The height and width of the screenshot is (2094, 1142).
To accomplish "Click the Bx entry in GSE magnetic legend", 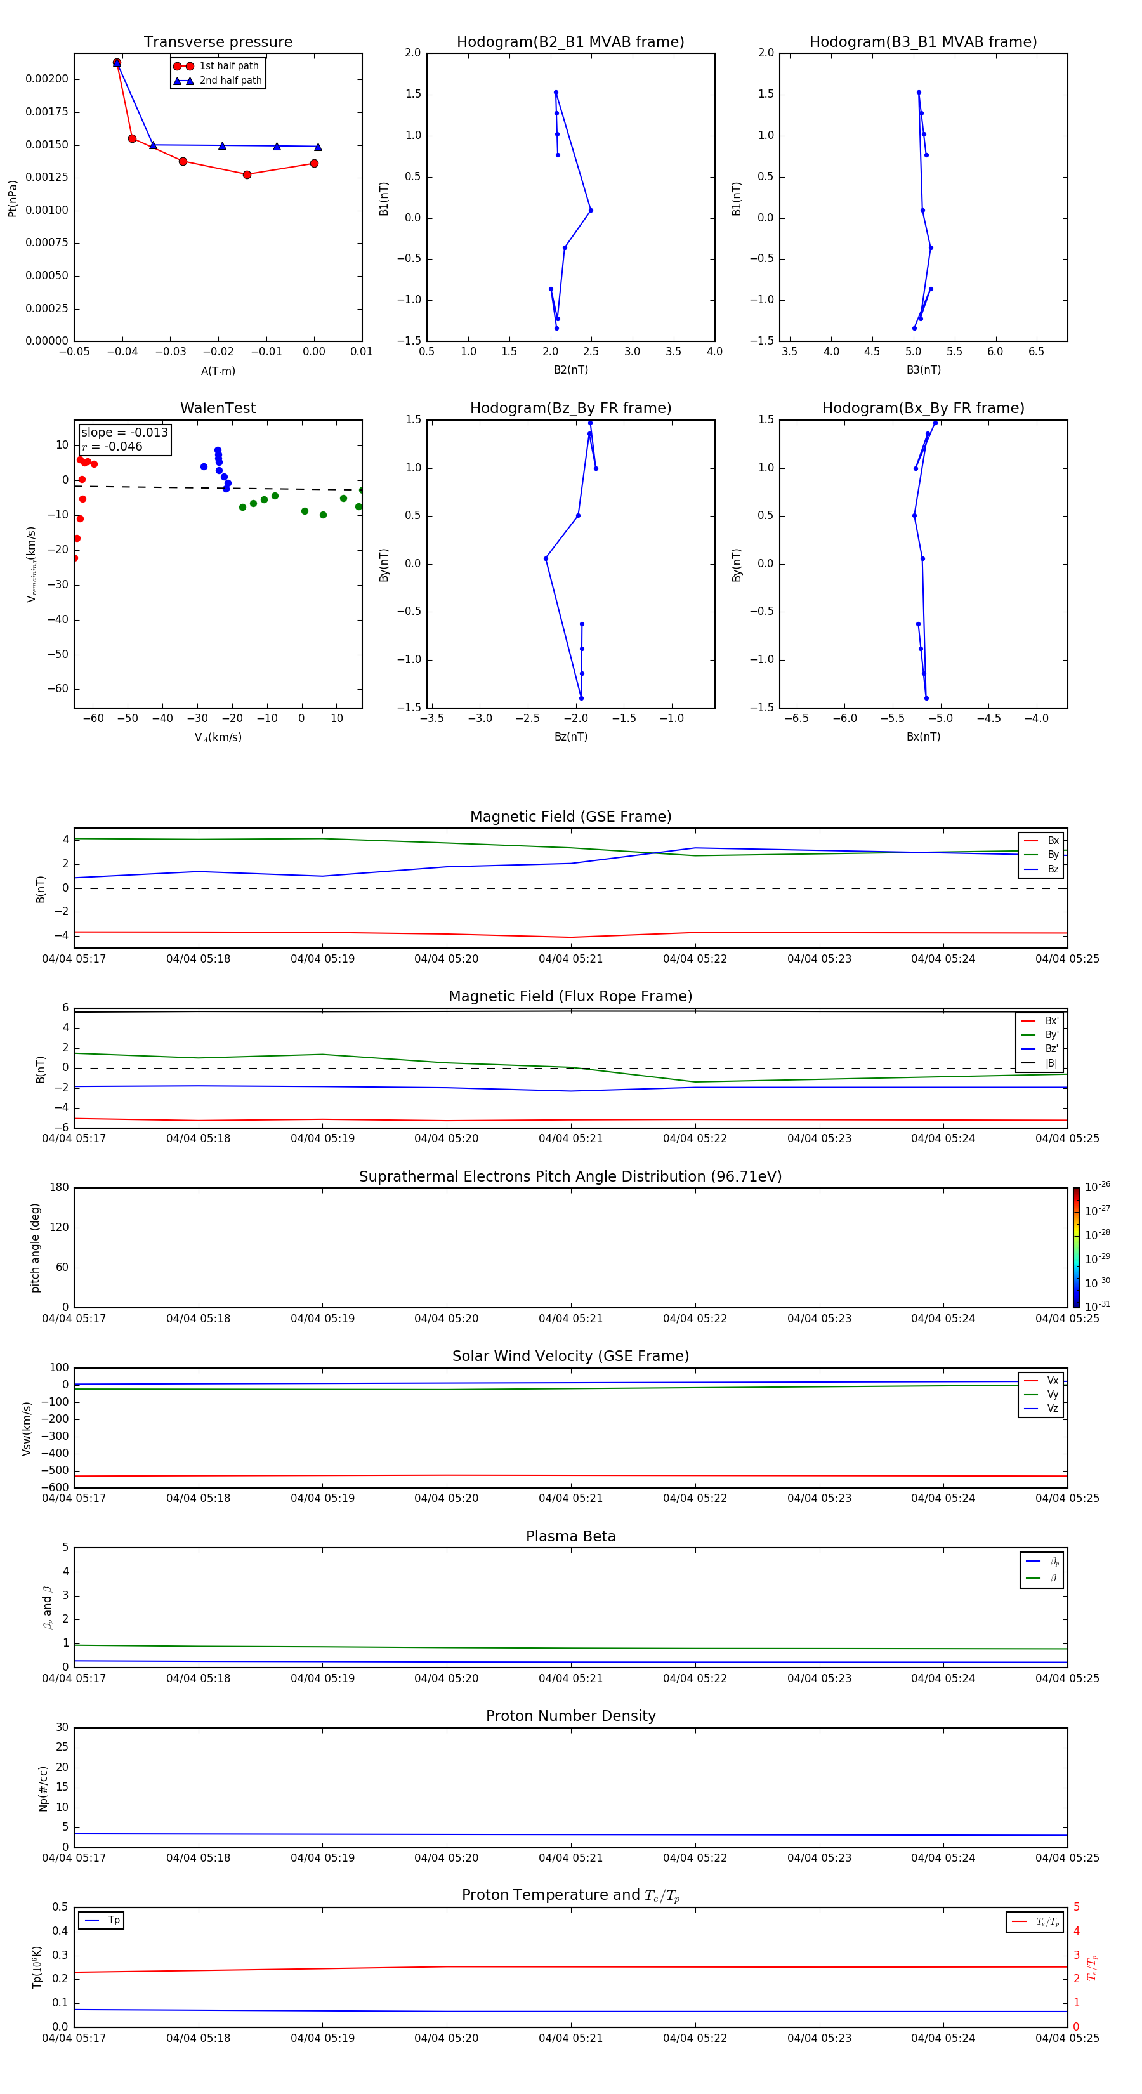I will pyautogui.click(x=1041, y=841).
